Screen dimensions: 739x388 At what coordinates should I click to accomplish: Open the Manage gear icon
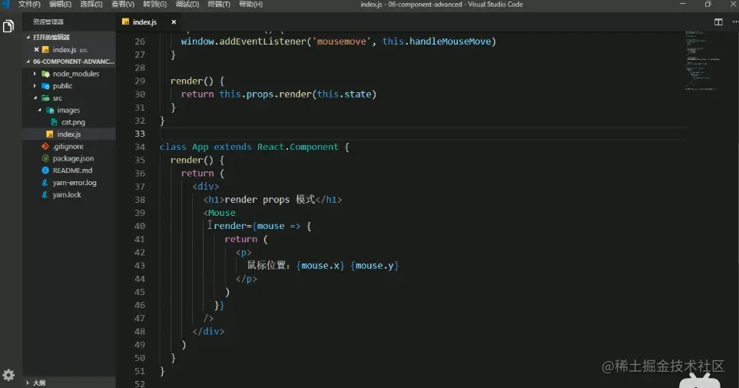(8, 375)
